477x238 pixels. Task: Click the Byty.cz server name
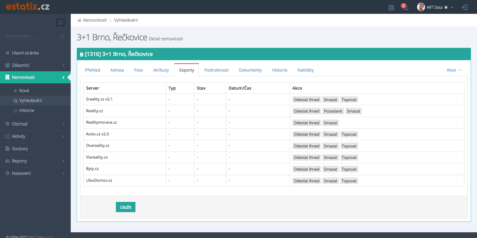click(x=92, y=169)
